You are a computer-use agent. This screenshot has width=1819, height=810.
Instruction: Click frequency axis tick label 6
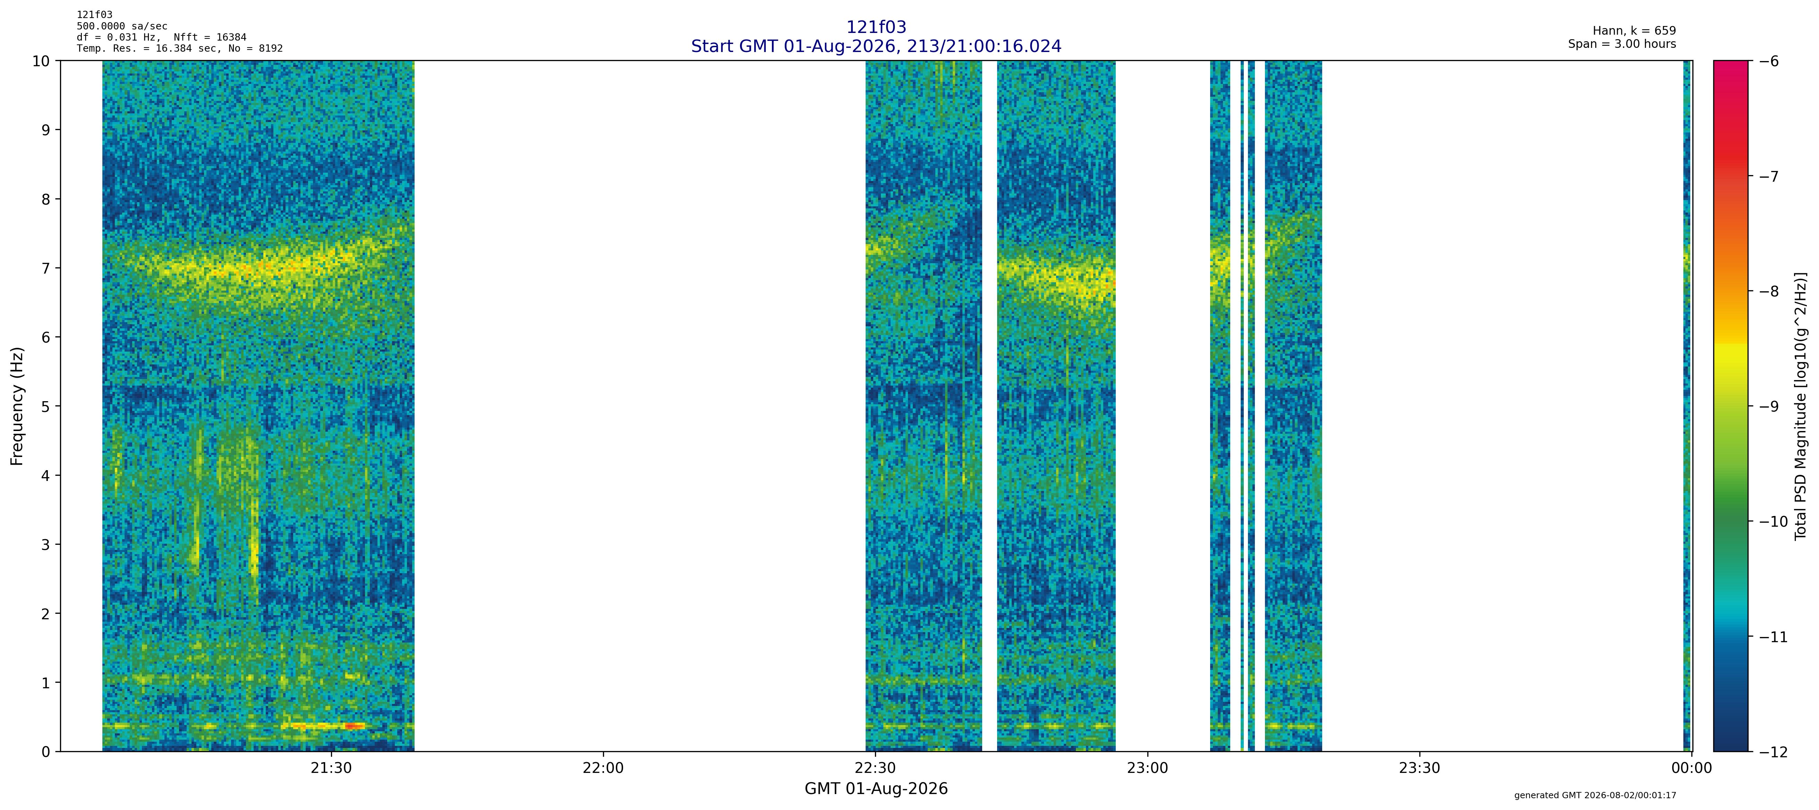(46, 338)
